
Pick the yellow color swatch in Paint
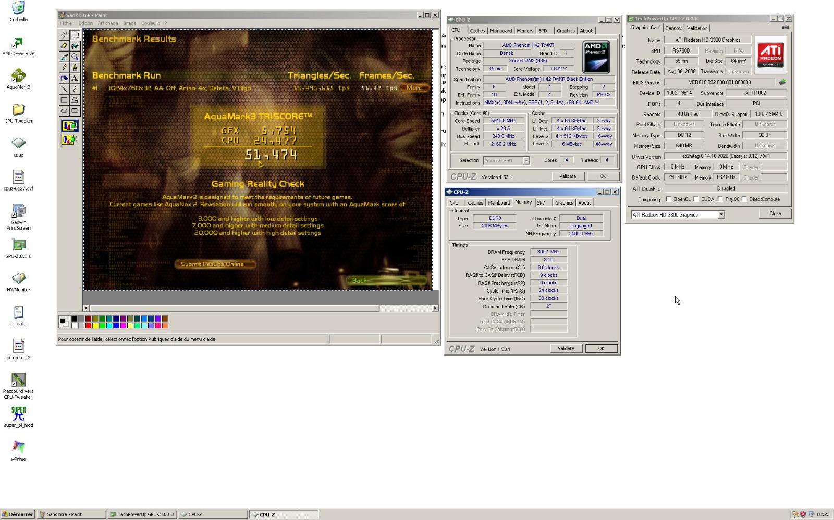point(95,326)
